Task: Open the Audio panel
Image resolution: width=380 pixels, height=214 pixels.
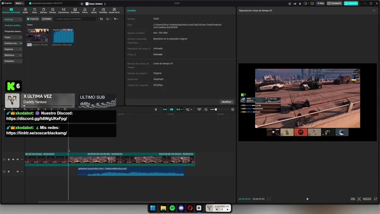Action: click(x=25, y=11)
